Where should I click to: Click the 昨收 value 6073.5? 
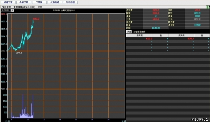pos(197,13)
